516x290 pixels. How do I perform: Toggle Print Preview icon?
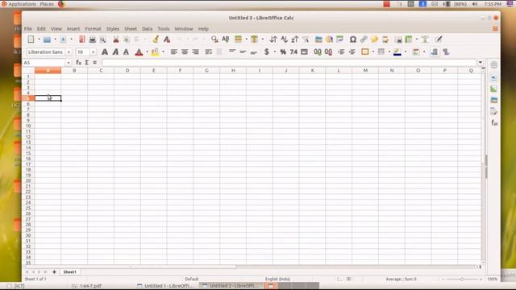pyautogui.click(x=103, y=39)
